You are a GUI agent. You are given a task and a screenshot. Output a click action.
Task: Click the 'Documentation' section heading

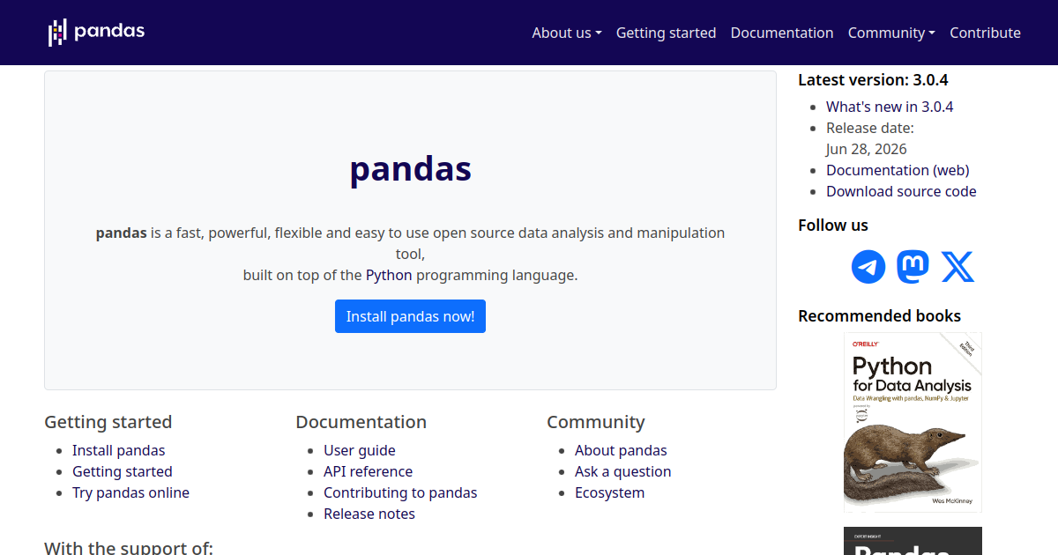[361, 422]
